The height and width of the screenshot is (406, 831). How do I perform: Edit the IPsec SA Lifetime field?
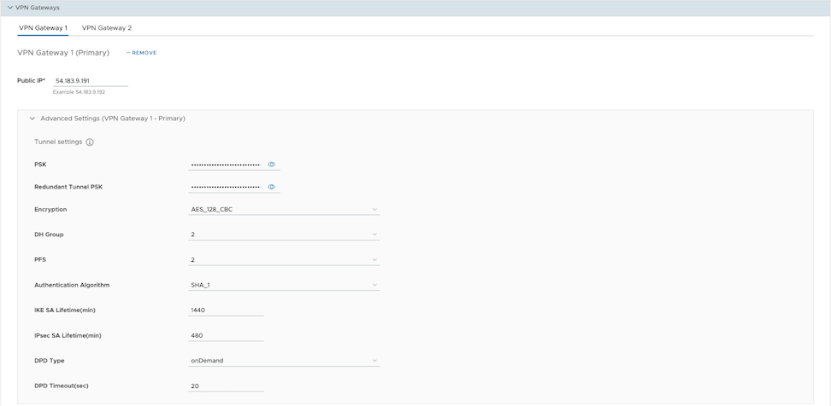[226, 335]
